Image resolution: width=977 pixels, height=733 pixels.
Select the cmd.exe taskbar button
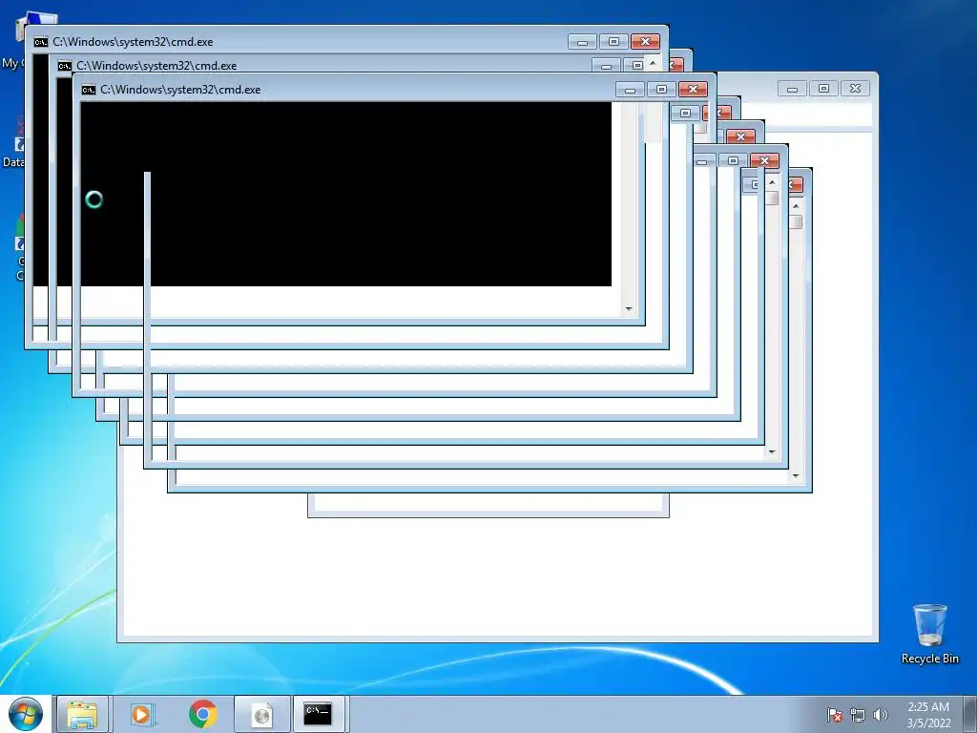tap(318, 714)
